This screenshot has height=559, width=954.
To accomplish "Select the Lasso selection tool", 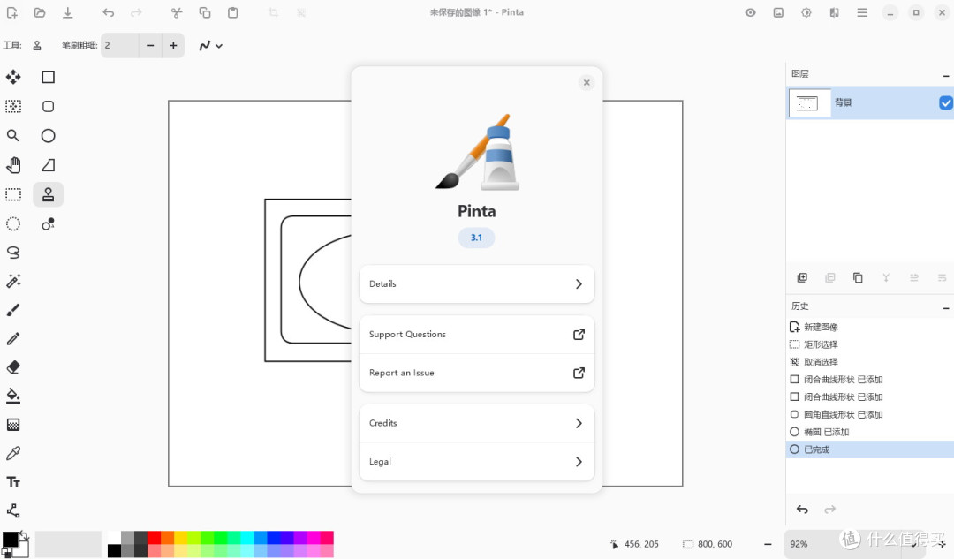I will point(13,252).
